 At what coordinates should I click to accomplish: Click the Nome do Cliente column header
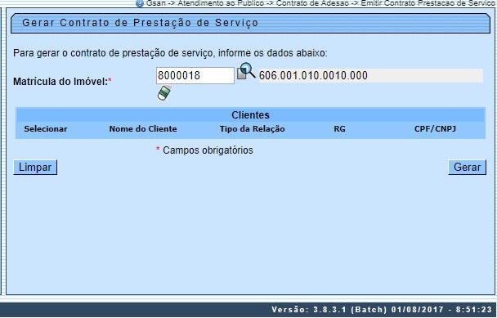pos(143,129)
